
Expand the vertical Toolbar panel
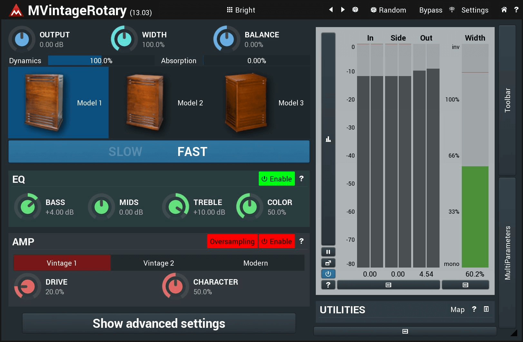507,100
